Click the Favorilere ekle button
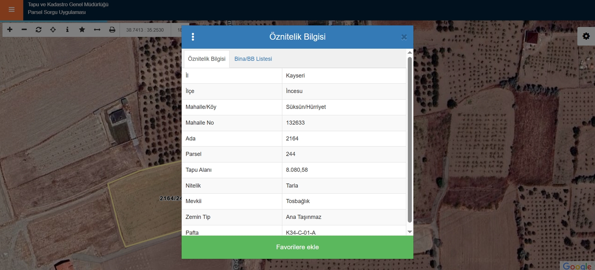The height and width of the screenshot is (270, 595). point(297,247)
